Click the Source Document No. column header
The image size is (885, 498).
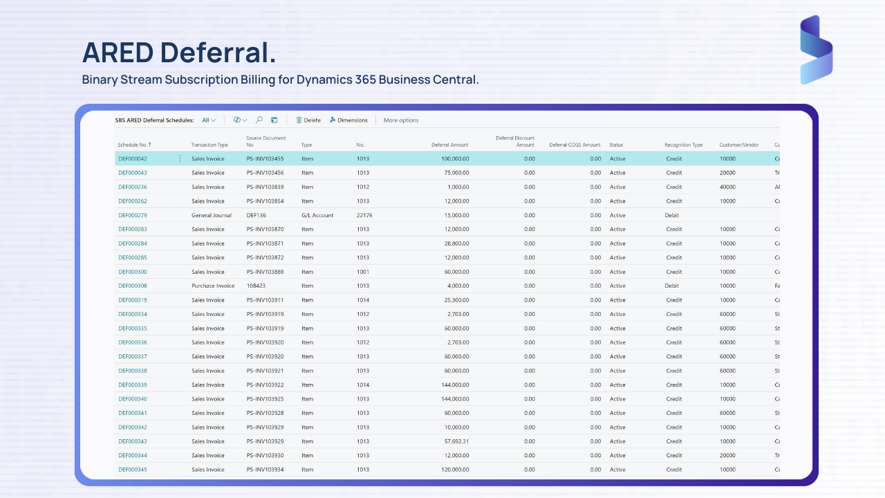tap(266, 141)
